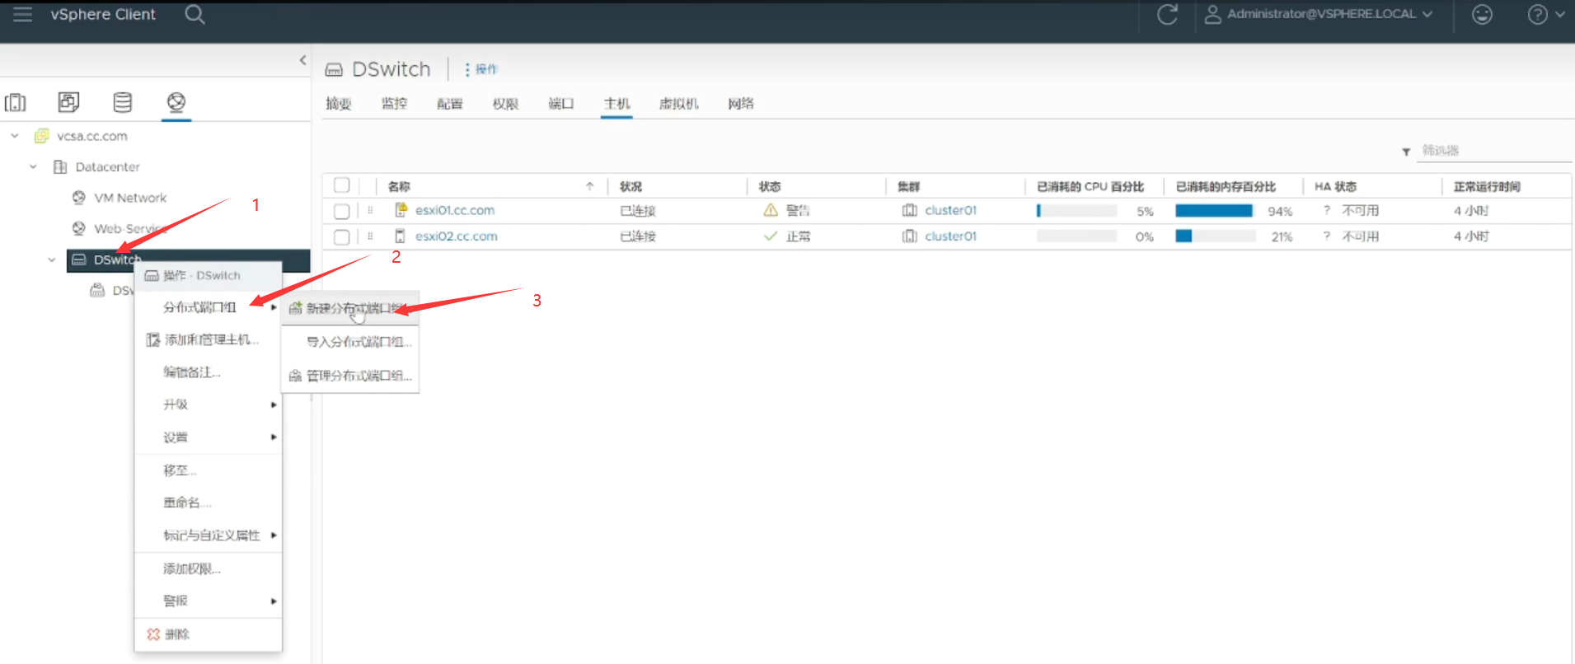Select Add Permission menu entry
1575x664 pixels.
click(x=209, y=568)
